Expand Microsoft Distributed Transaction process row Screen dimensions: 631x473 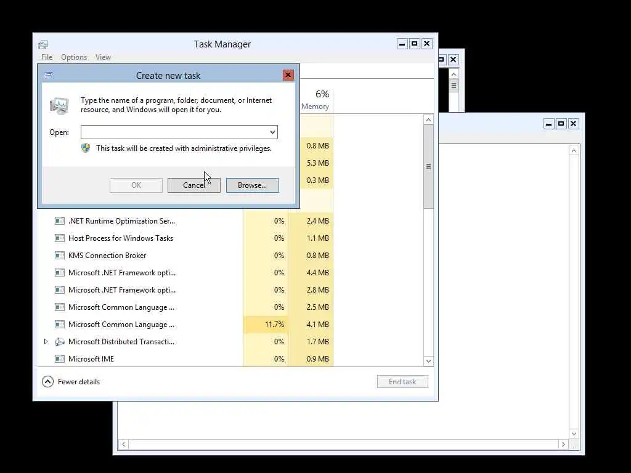46,342
